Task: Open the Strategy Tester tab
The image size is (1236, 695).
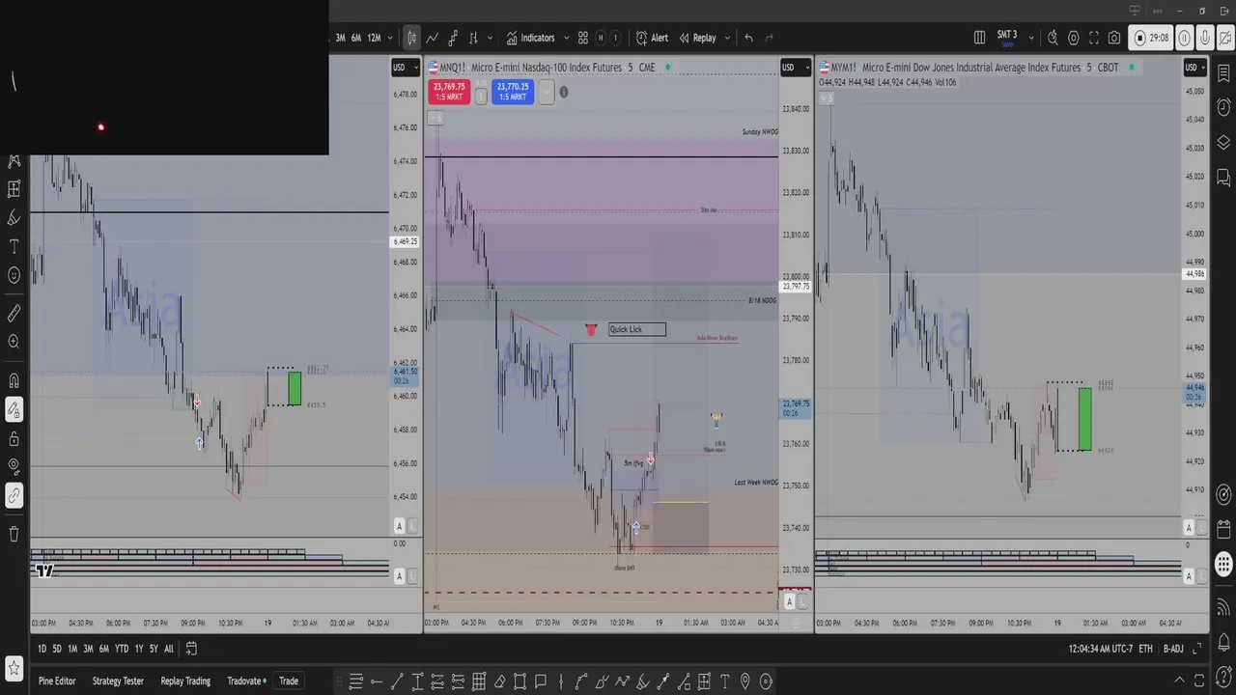Action: (x=118, y=681)
